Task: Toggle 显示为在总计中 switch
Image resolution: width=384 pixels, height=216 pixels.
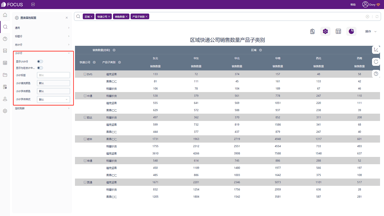Action: click(40, 68)
